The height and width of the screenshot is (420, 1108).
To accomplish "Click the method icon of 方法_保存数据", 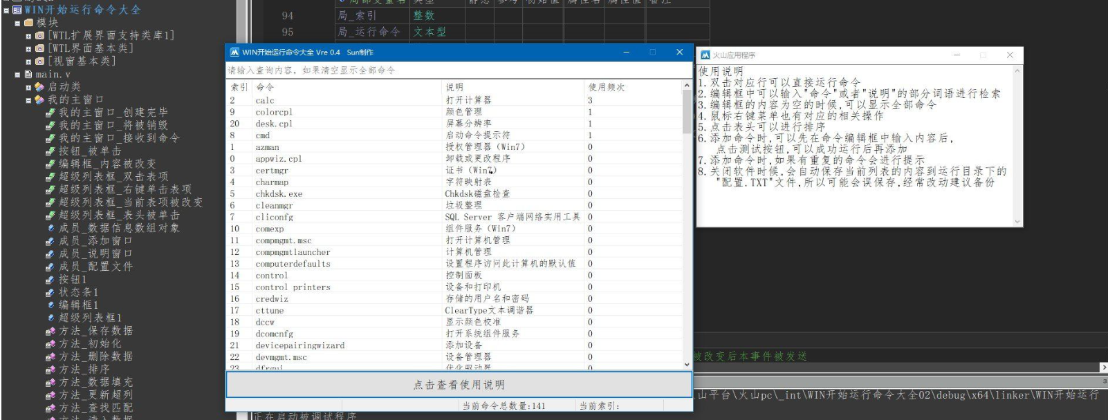I will (x=50, y=331).
